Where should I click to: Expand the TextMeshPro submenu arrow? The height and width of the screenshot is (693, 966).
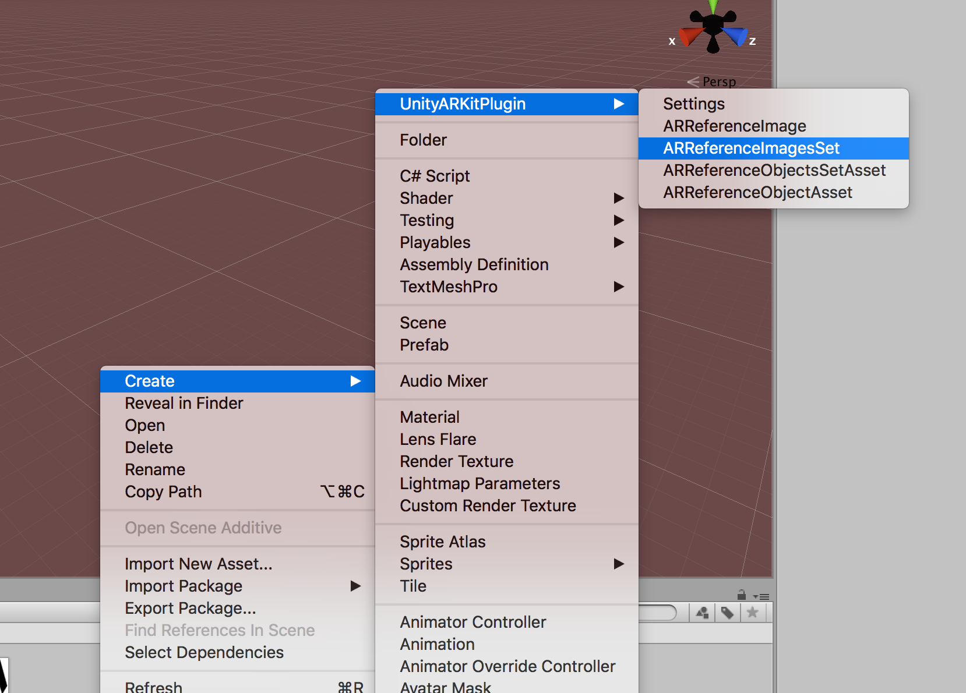(619, 287)
